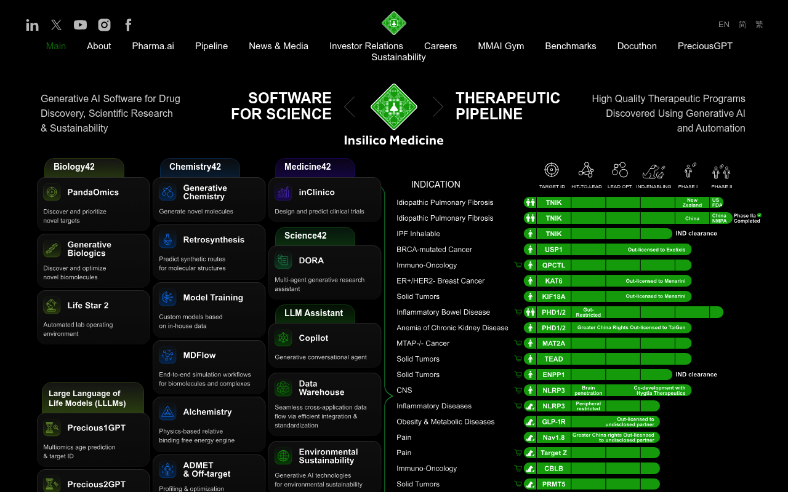This screenshot has height=492, width=788.
Task: Go to the Careers page
Action: point(440,46)
